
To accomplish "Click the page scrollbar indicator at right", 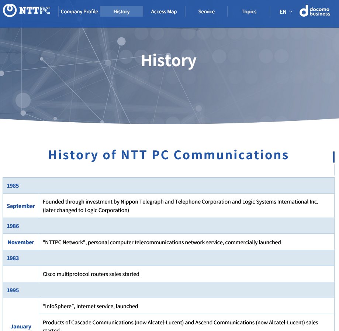I will point(334,157).
